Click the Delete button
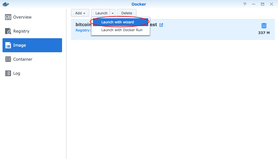The width and height of the screenshot is (278, 159). (x=127, y=13)
